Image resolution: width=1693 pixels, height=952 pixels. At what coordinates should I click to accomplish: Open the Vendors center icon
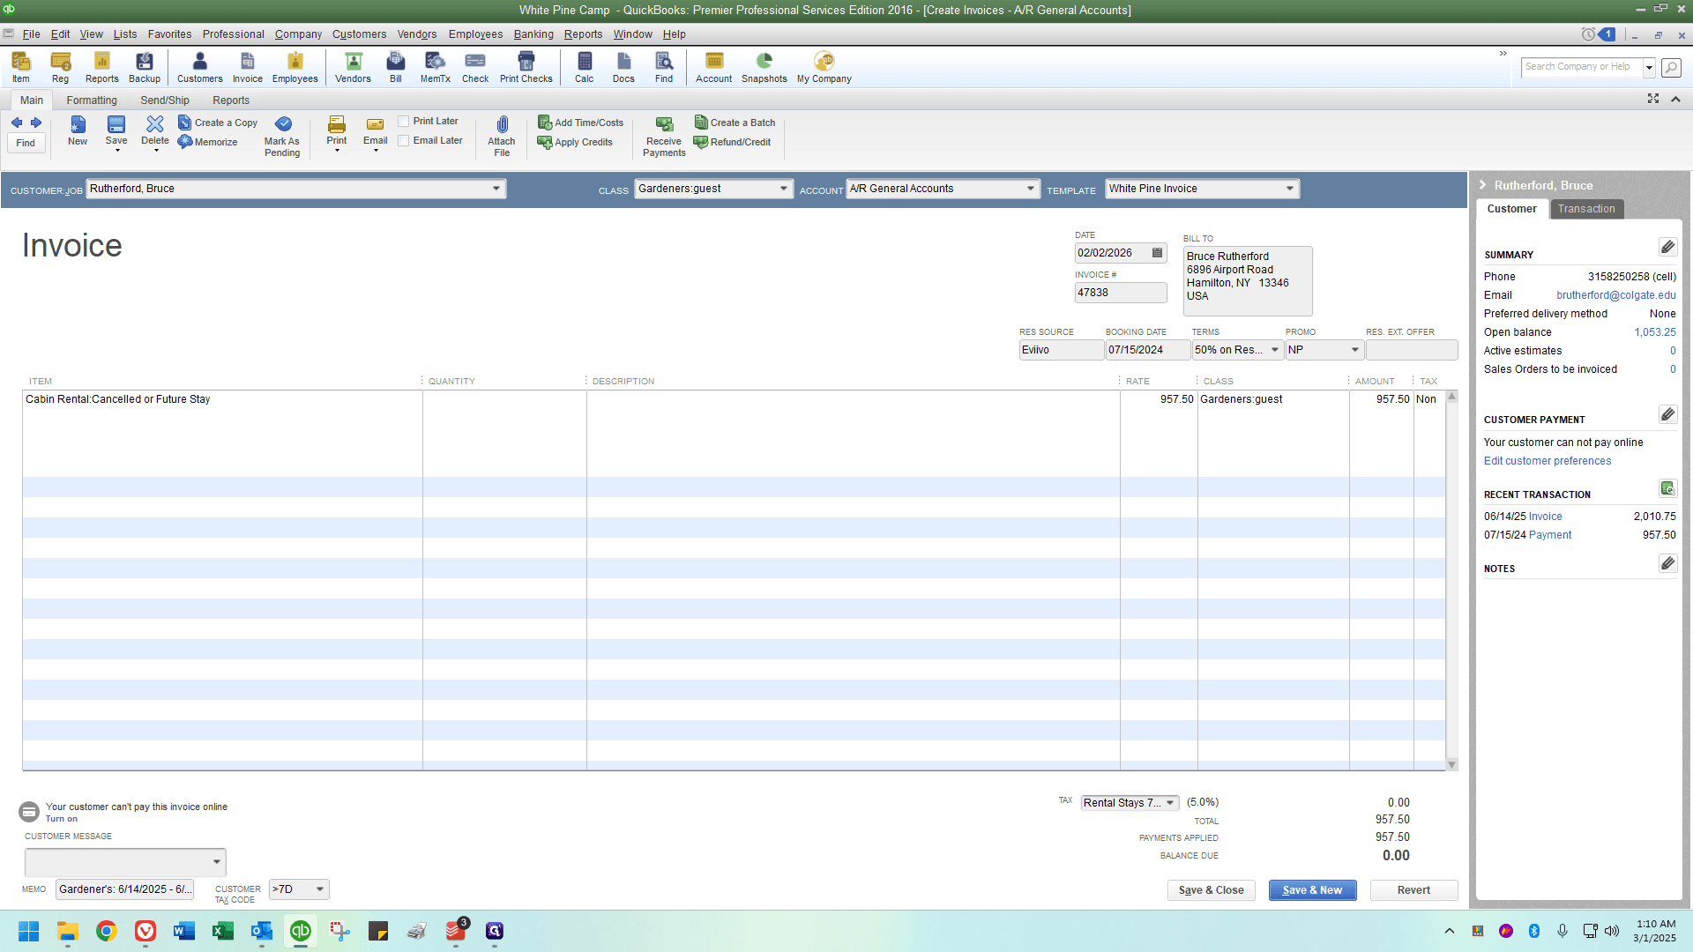click(353, 67)
